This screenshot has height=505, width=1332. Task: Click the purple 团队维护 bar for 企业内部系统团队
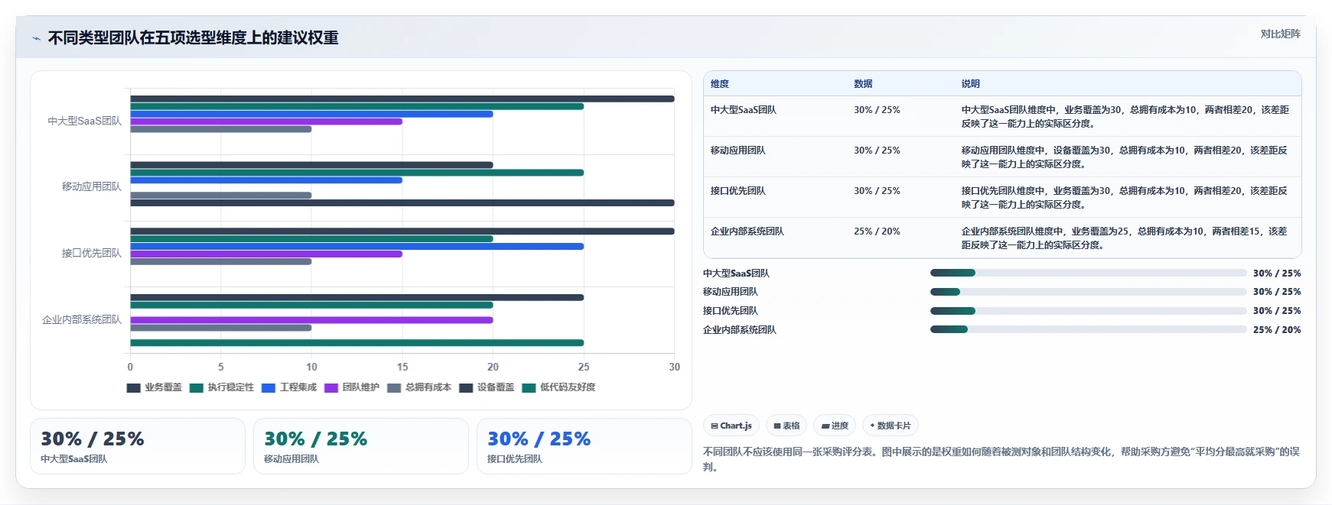[x=311, y=320]
